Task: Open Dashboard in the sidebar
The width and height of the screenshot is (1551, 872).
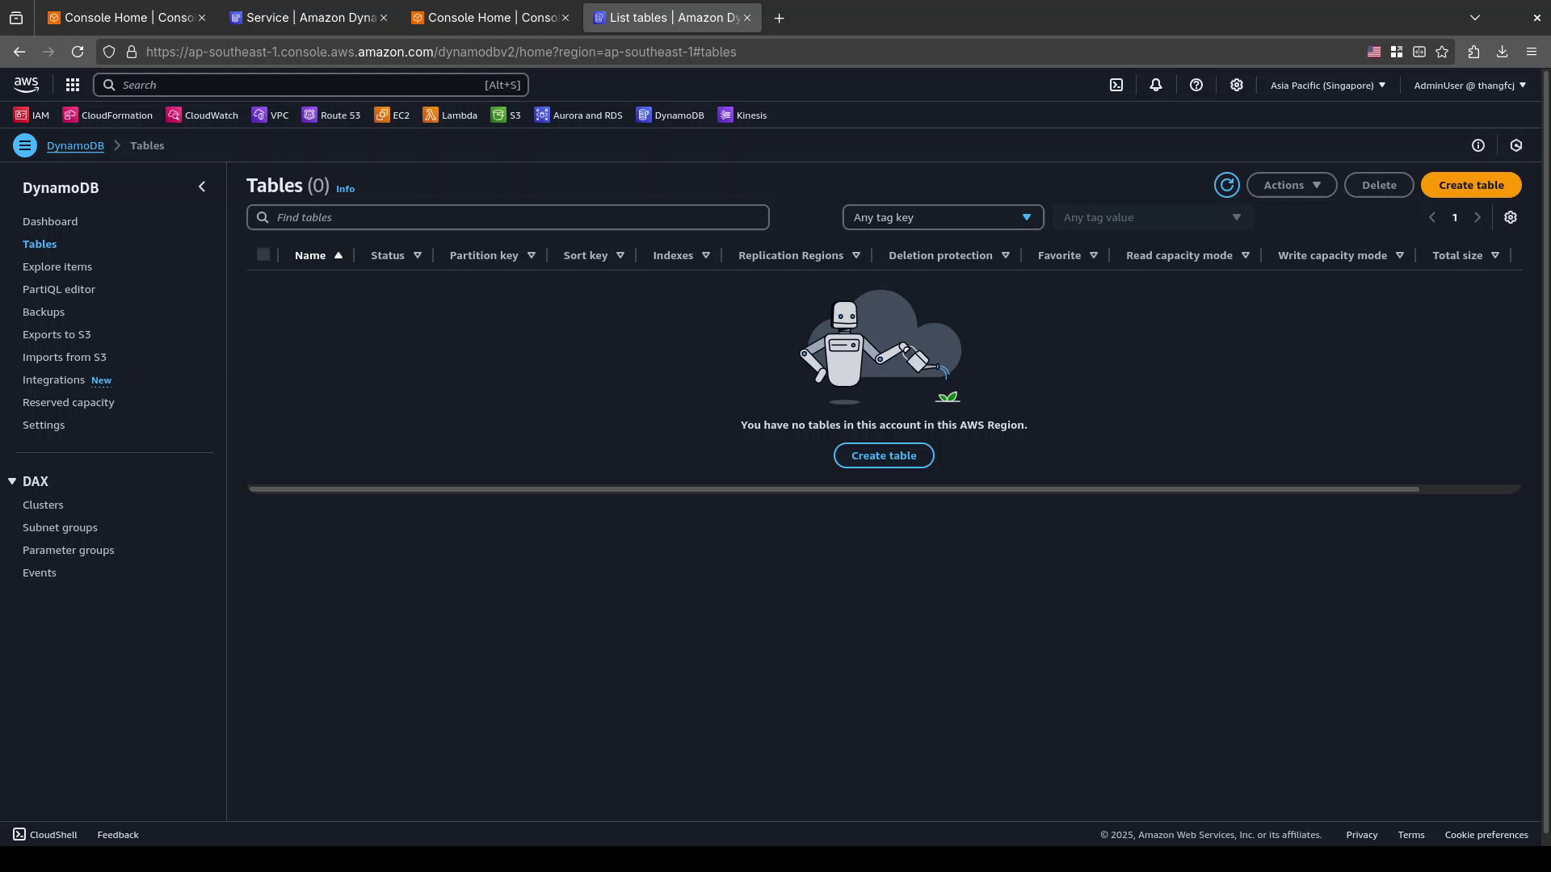Action: [50, 221]
